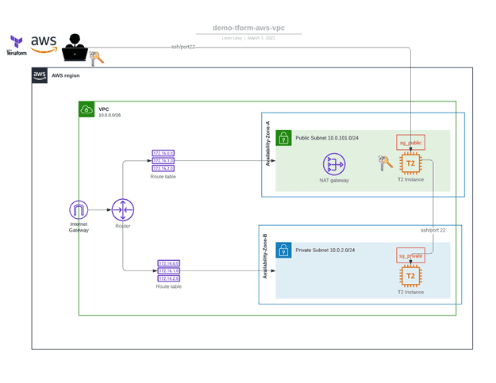Select the sg_public security group box
This screenshot has height=383, width=496.
[x=410, y=143]
